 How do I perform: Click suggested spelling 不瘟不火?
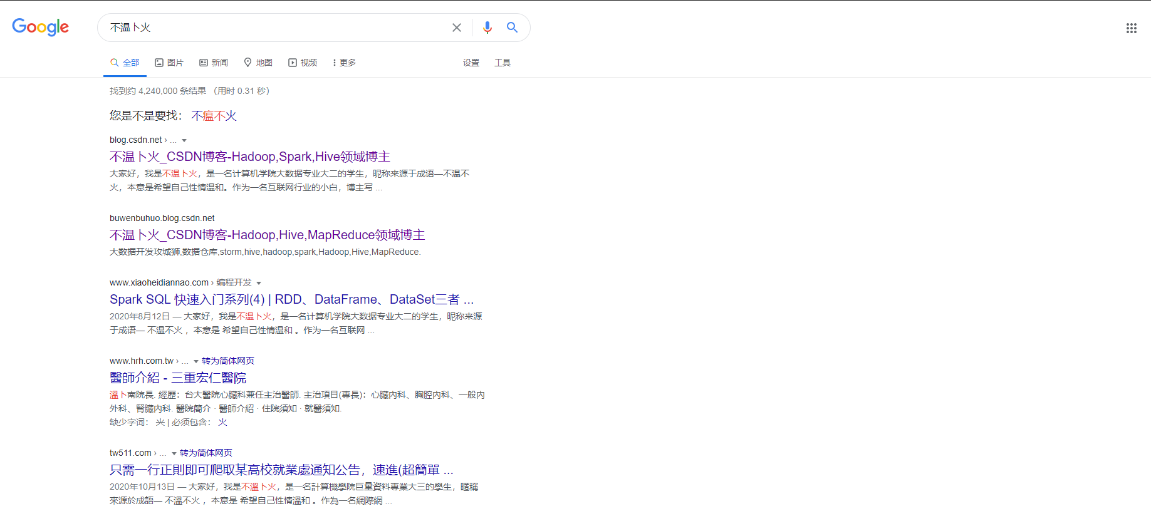[x=214, y=116]
